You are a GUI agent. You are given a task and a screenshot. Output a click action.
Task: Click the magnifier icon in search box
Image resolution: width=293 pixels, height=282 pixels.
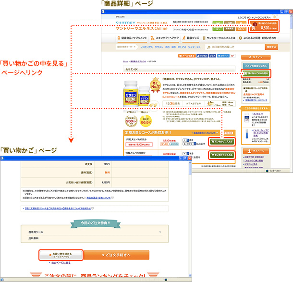pos(209,47)
